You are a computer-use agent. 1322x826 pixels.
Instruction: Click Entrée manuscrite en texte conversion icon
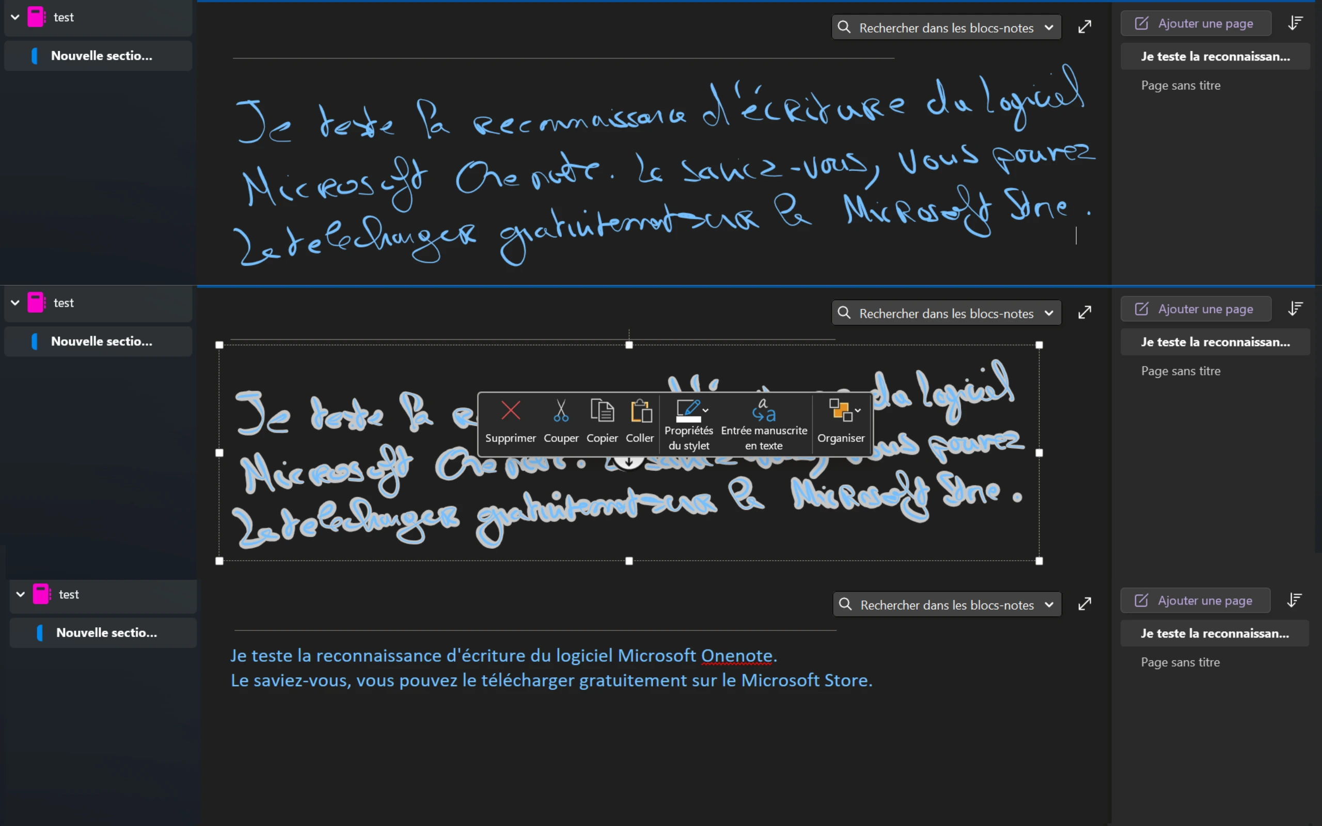[x=763, y=411]
